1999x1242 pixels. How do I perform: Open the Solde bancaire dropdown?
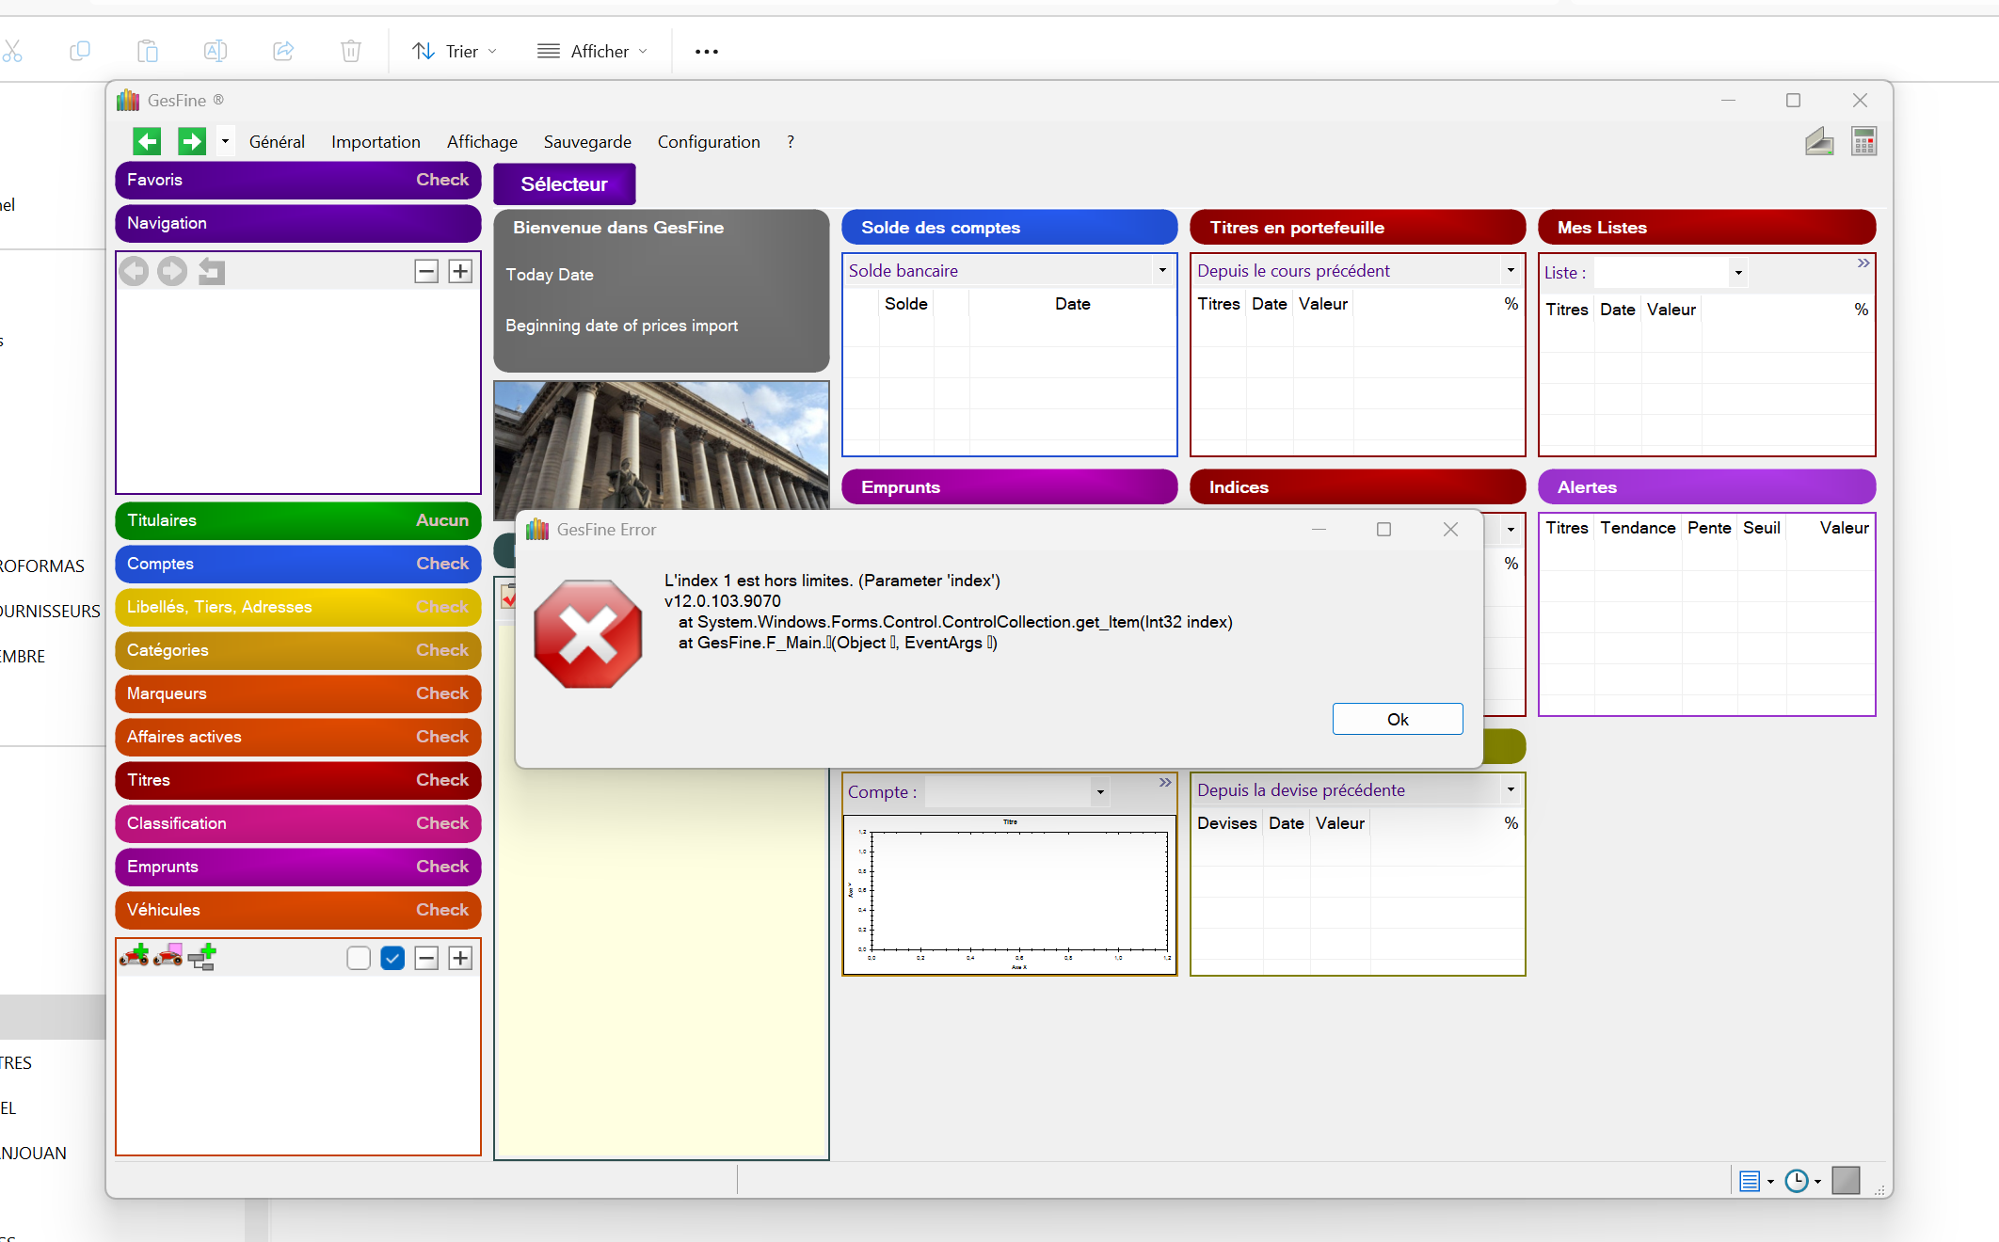point(1162,271)
